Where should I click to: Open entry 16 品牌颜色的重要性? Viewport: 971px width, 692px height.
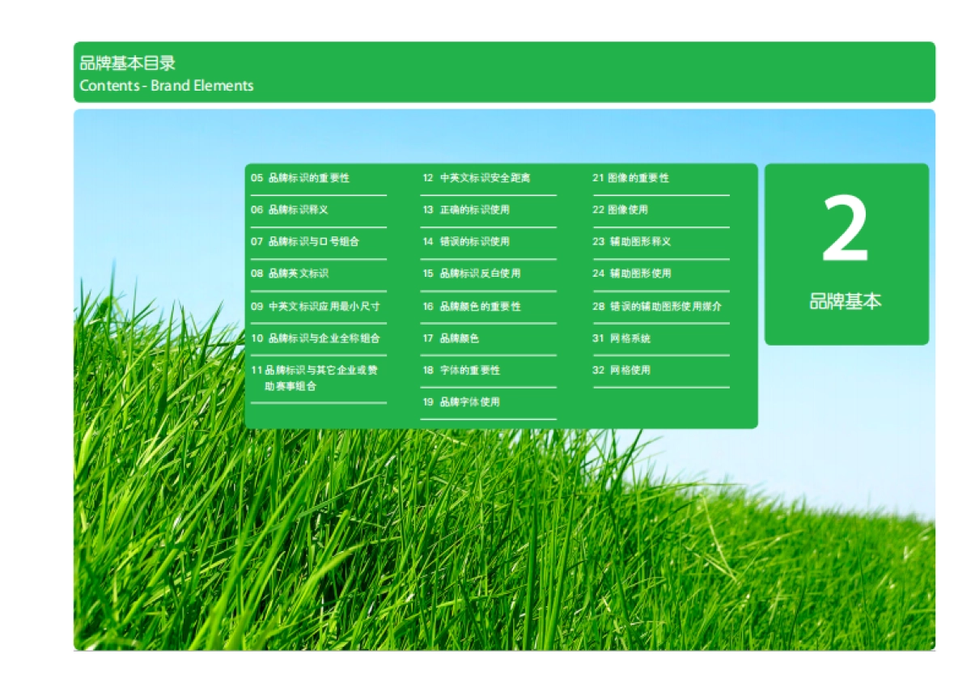click(472, 307)
